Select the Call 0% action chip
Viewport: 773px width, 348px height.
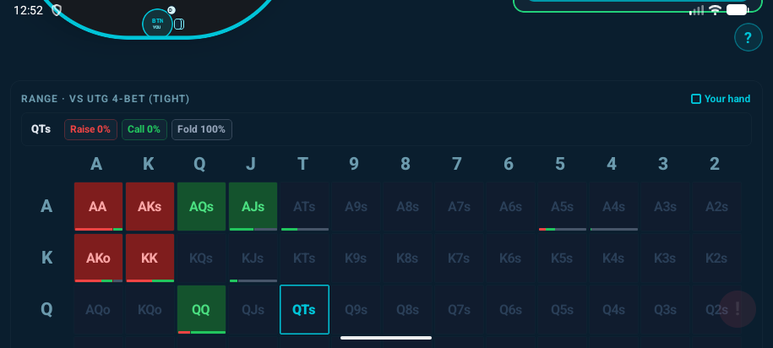point(144,129)
